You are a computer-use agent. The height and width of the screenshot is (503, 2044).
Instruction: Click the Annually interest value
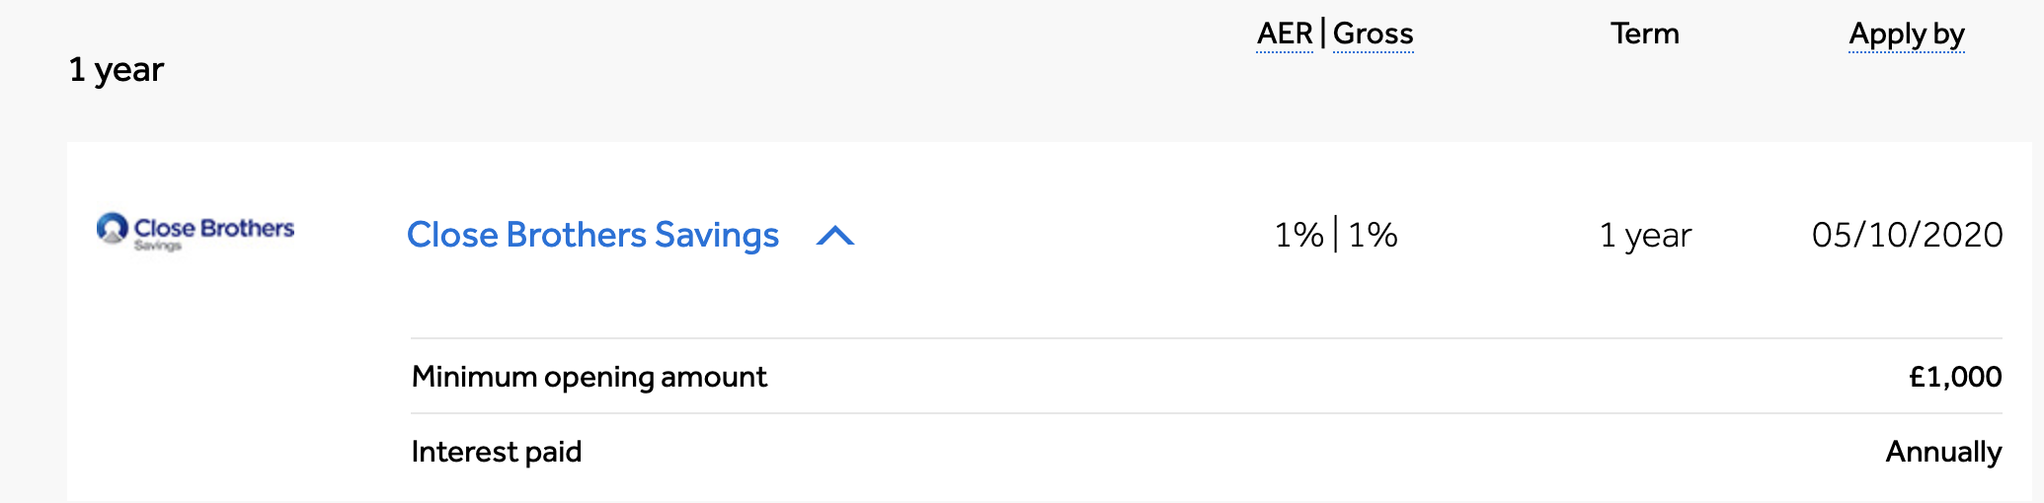click(1942, 452)
